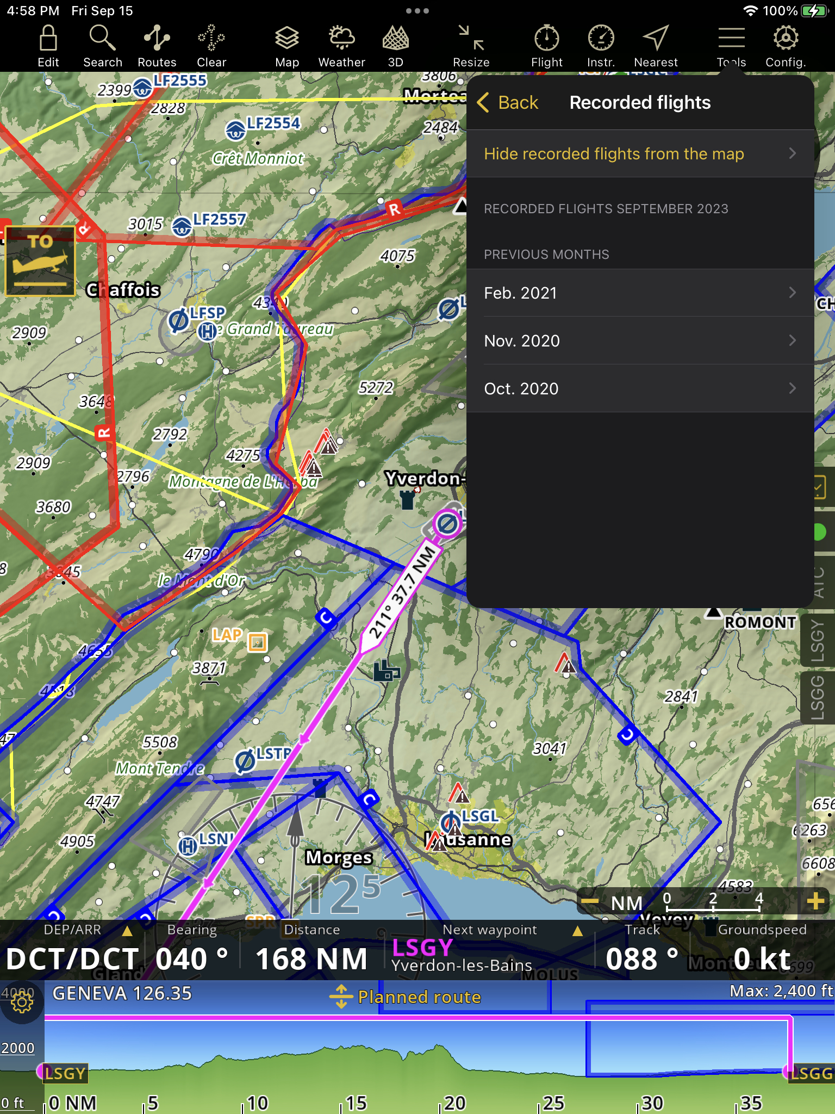Zoom in with the map scale plus

coord(815,901)
